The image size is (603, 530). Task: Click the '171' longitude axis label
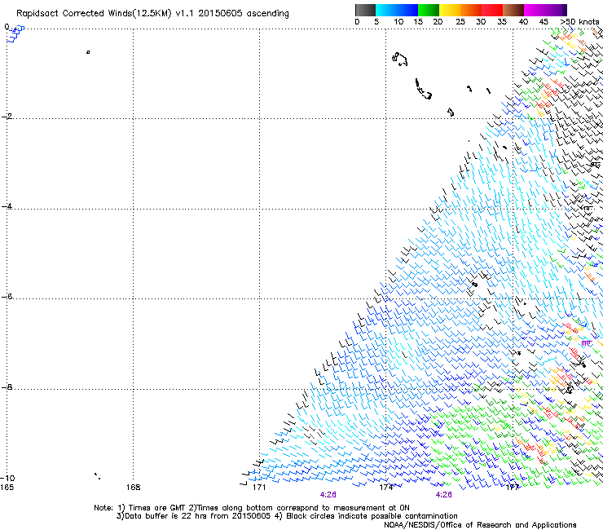(259, 488)
